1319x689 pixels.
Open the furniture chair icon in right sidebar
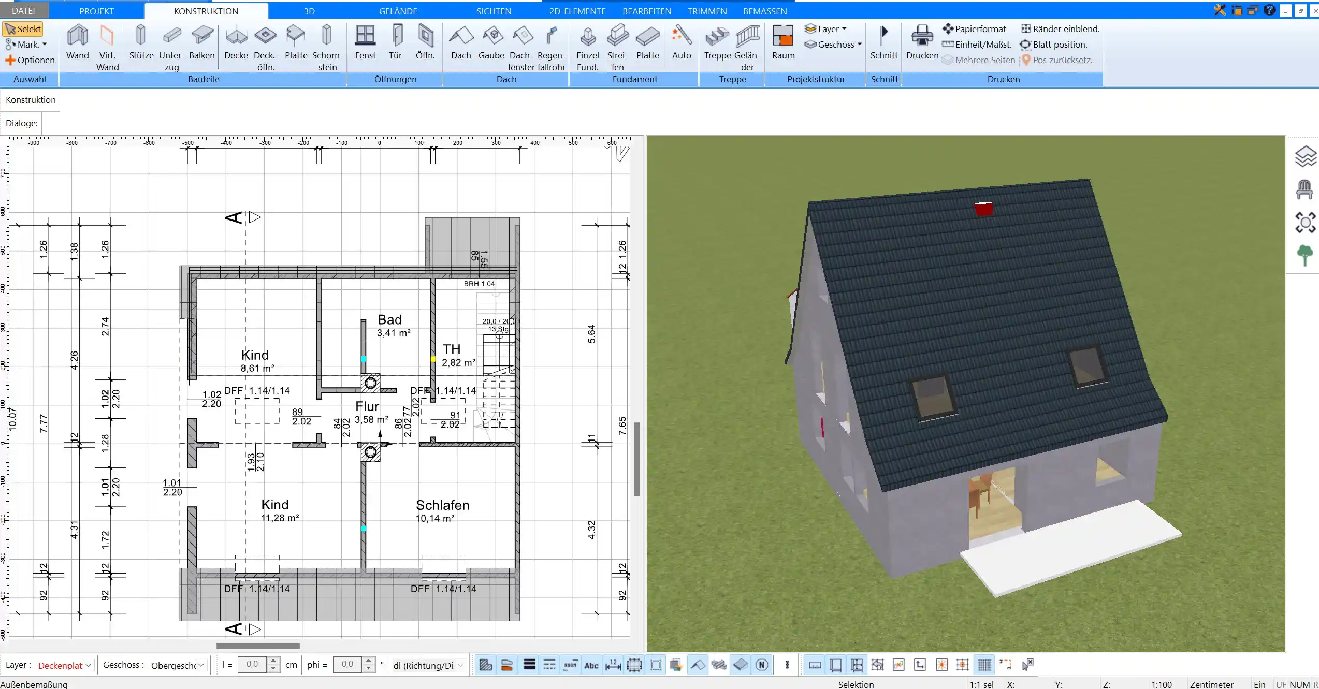point(1304,189)
